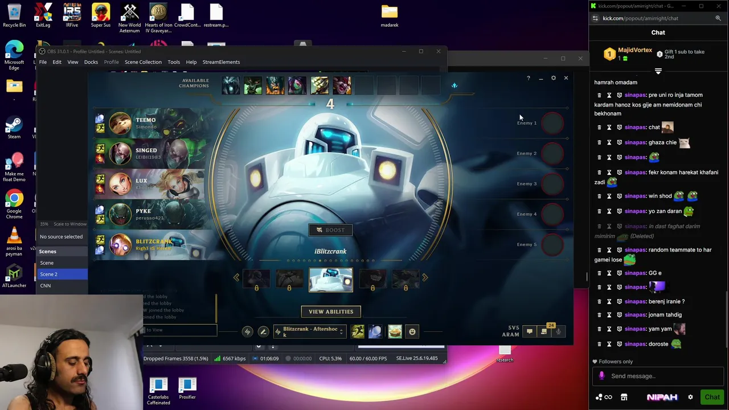
Task: Select the last locked skin thumbnail
Action: coord(406,280)
